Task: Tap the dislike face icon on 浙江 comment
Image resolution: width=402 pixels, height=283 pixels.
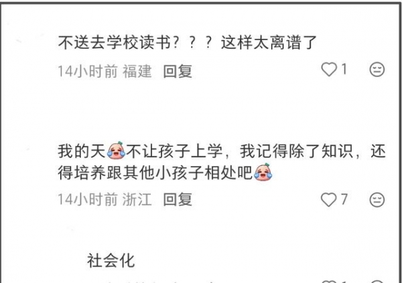Action: pos(377,199)
